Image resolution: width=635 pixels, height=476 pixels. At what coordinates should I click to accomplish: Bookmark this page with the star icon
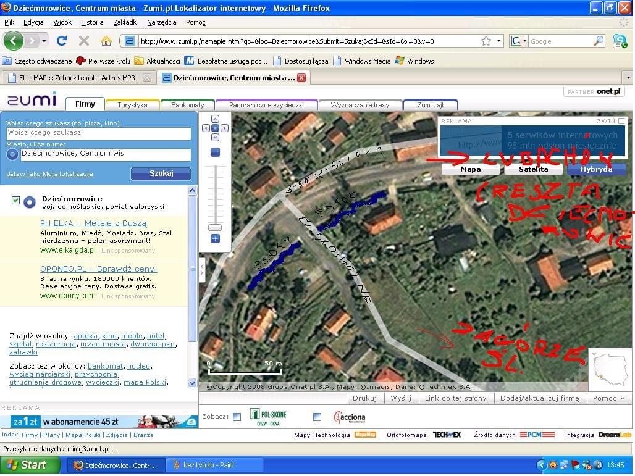486,41
